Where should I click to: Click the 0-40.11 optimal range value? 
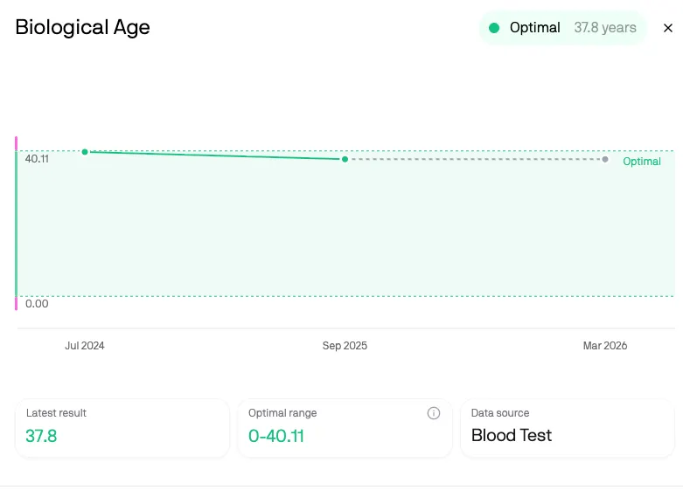pyautogui.click(x=276, y=436)
